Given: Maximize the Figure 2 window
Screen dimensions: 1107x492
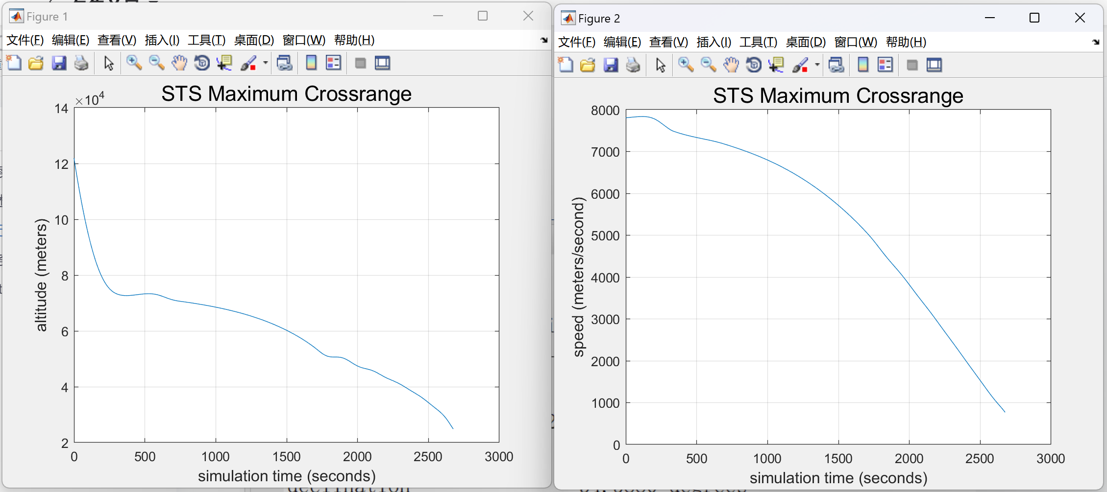Looking at the screenshot, I should coord(1034,18).
